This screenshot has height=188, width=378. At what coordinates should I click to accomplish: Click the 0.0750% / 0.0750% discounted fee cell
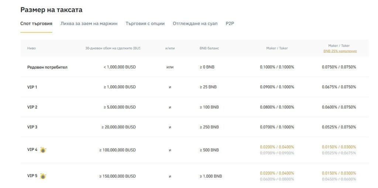[339, 67]
